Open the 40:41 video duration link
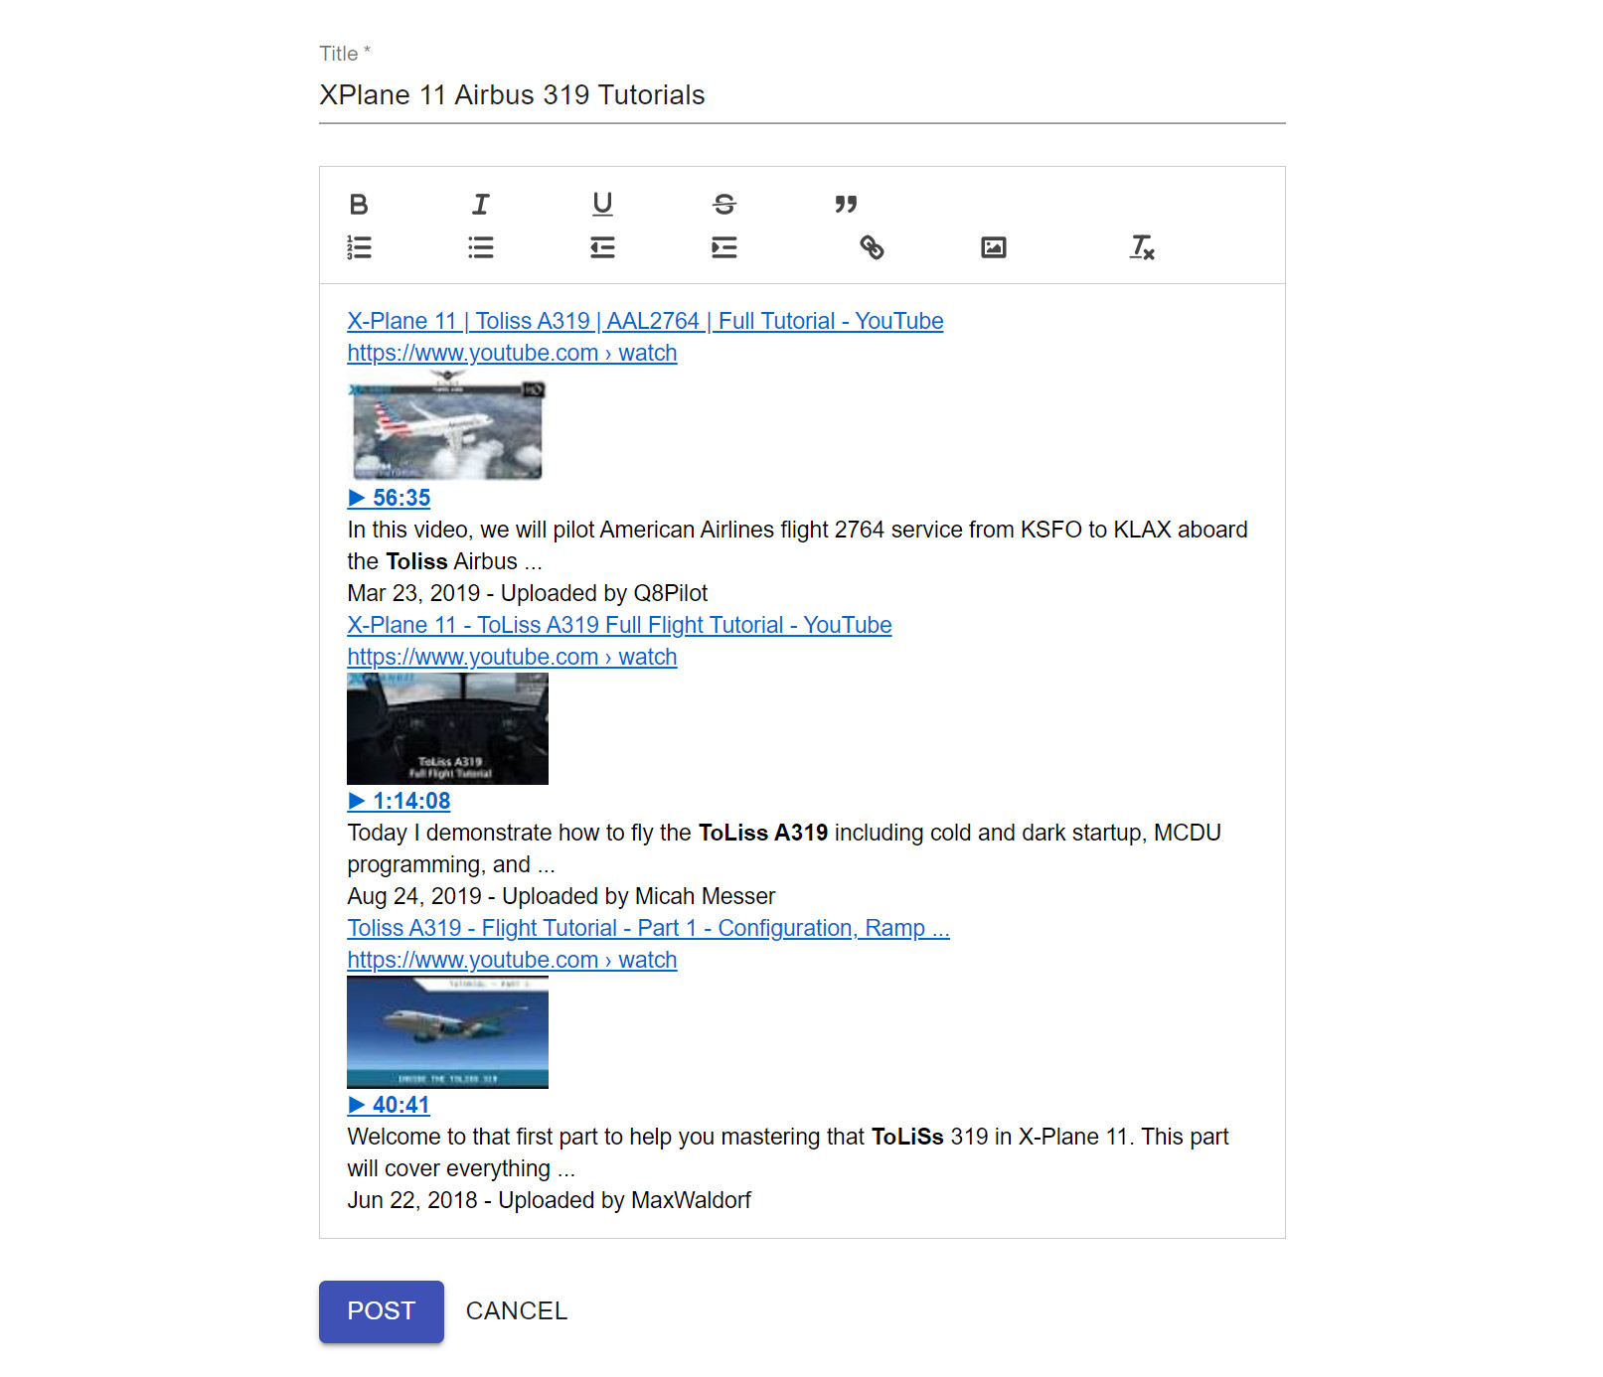Screen dimensions: 1603x1377 click(x=389, y=1105)
